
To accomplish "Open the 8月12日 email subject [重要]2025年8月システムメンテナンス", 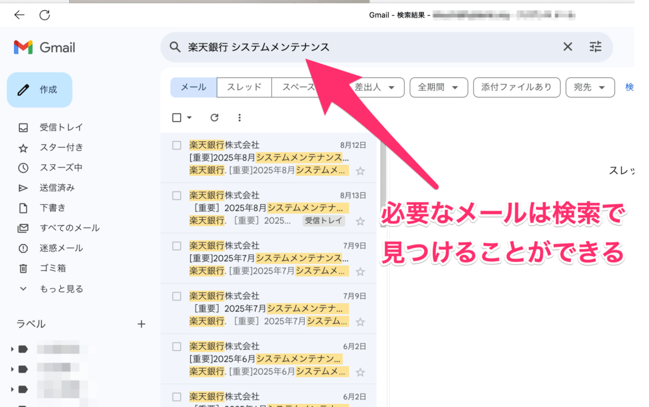I will point(269,158).
